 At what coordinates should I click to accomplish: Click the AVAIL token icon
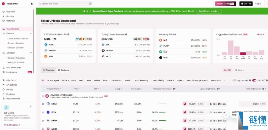pos(46,45)
